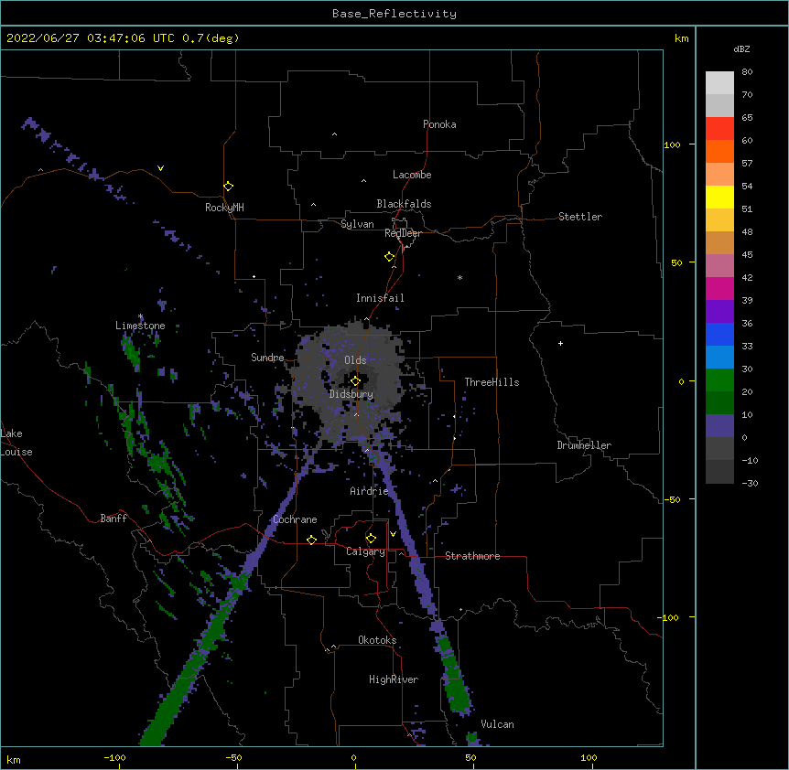Screen dimensions: 789x770
Task: Select the RedDeer label
Action: 403,233
